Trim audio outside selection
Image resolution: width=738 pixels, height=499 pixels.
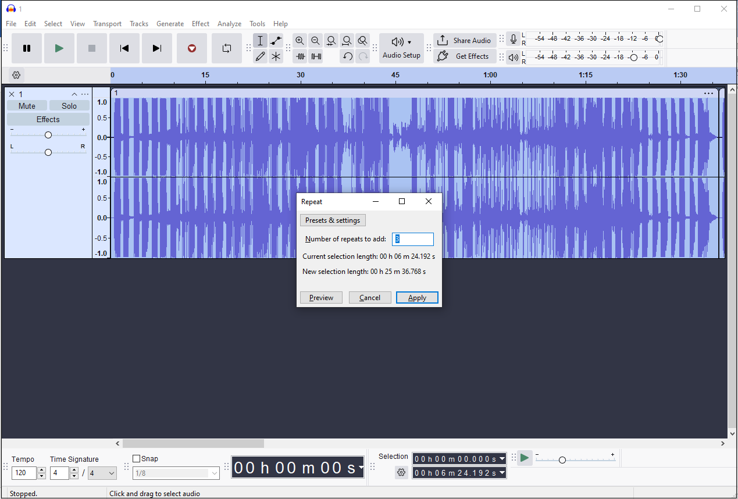pyautogui.click(x=300, y=56)
